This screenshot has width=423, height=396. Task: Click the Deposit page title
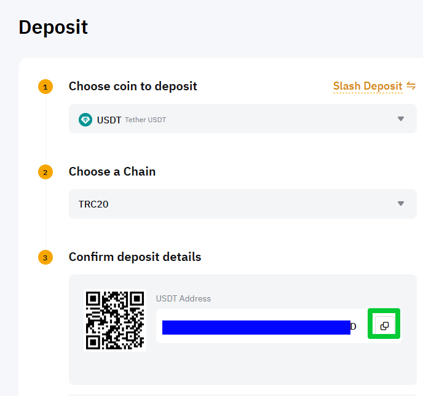53,27
